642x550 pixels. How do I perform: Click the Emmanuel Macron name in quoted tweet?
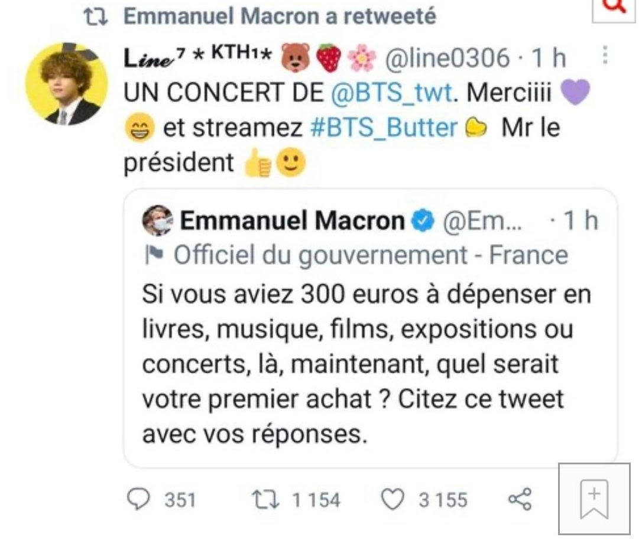click(x=293, y=220)
